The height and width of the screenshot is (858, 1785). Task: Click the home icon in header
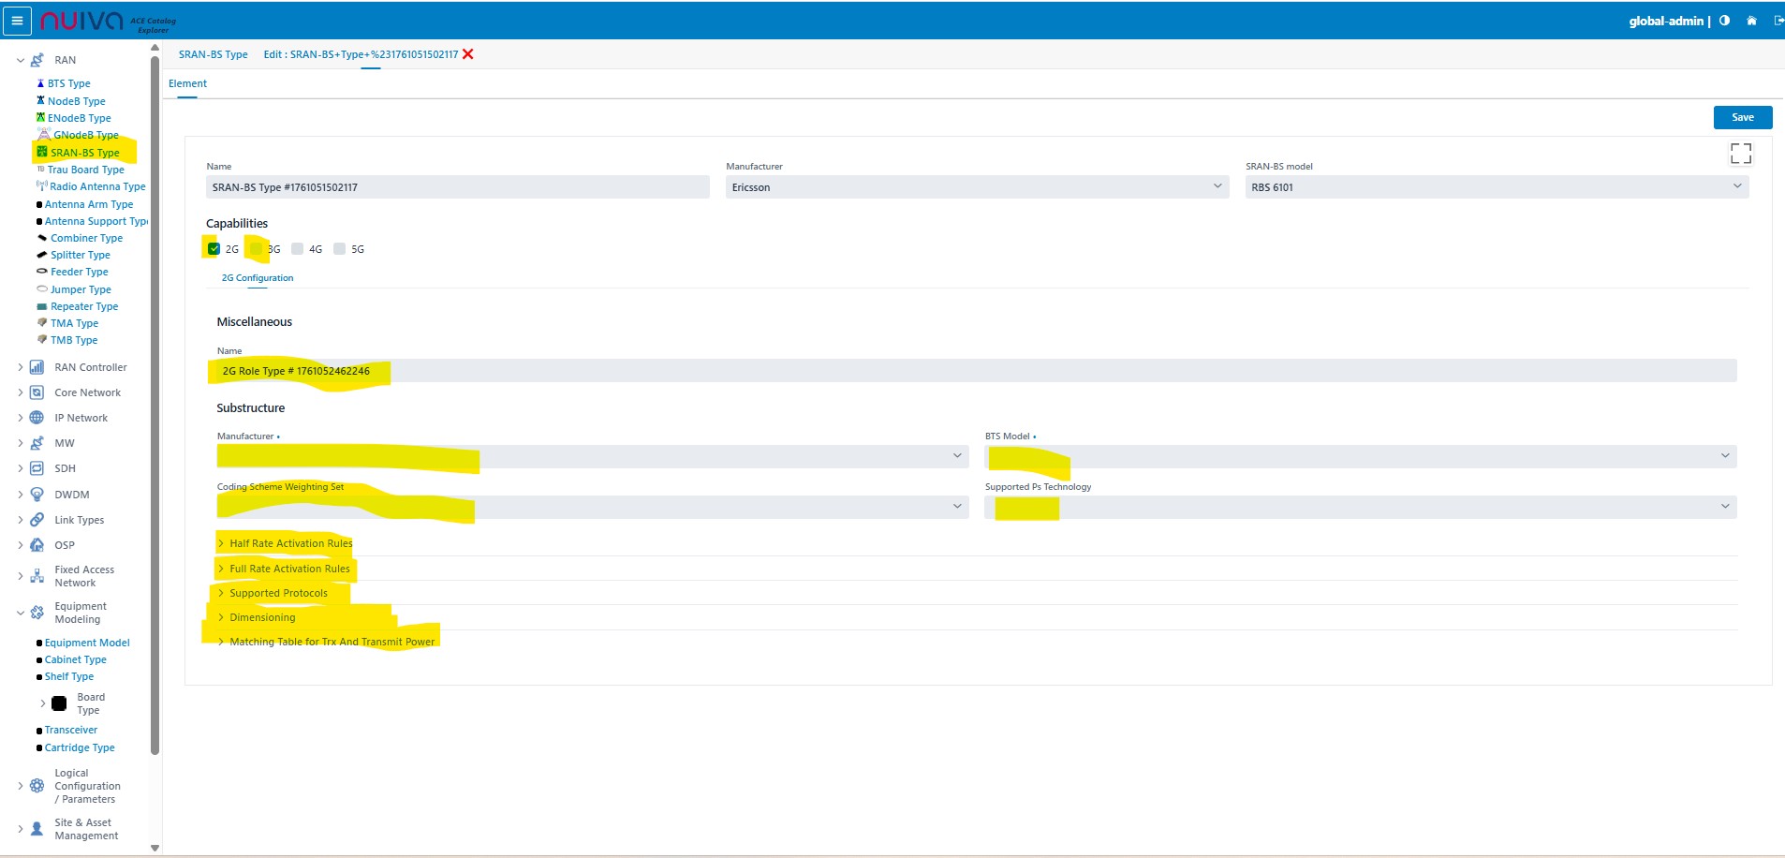click(x=1751, y=21)
